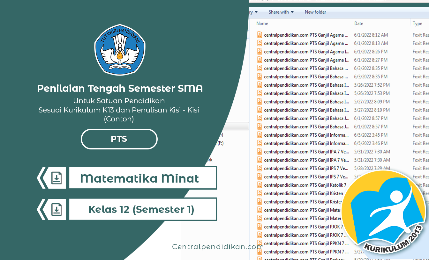Click the date cell 5/26/2022 7:53 PM
The image size is (429, 260).
coord(372,93)
